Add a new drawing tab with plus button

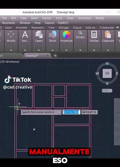[x=55, y=56]
